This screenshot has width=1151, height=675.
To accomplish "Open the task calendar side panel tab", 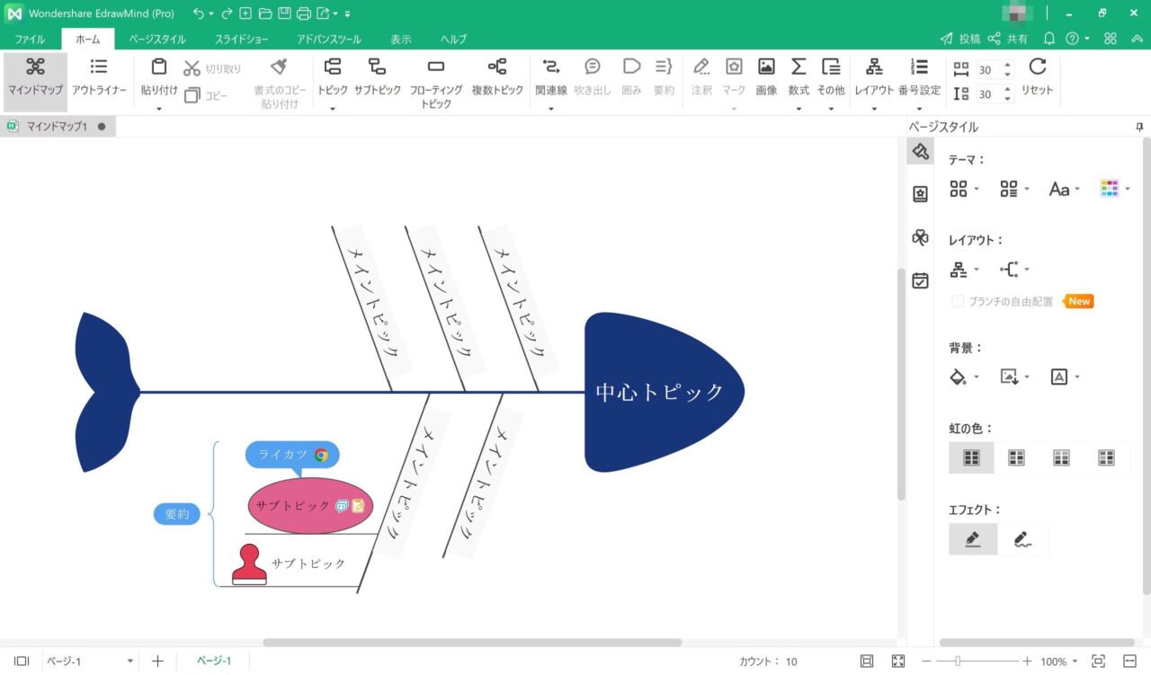I will (x=920, y=280).
